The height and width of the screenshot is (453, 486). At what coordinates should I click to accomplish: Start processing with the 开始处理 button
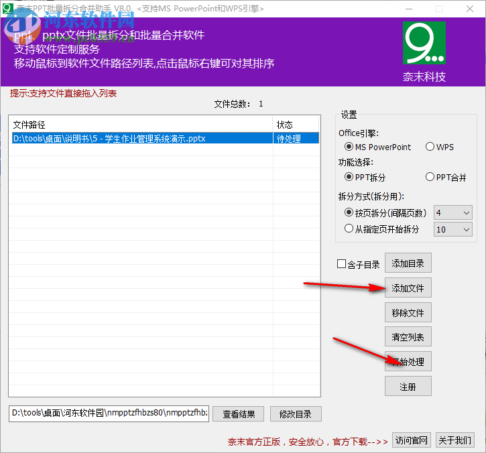click(408, 362)
